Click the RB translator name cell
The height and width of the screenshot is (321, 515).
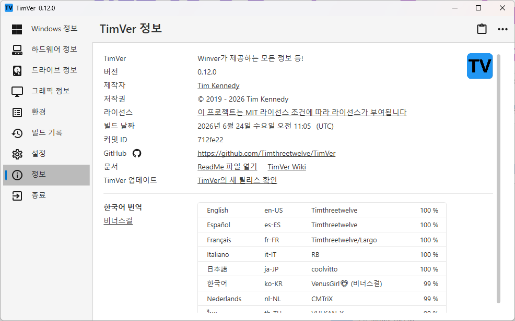tap(315, 254)
